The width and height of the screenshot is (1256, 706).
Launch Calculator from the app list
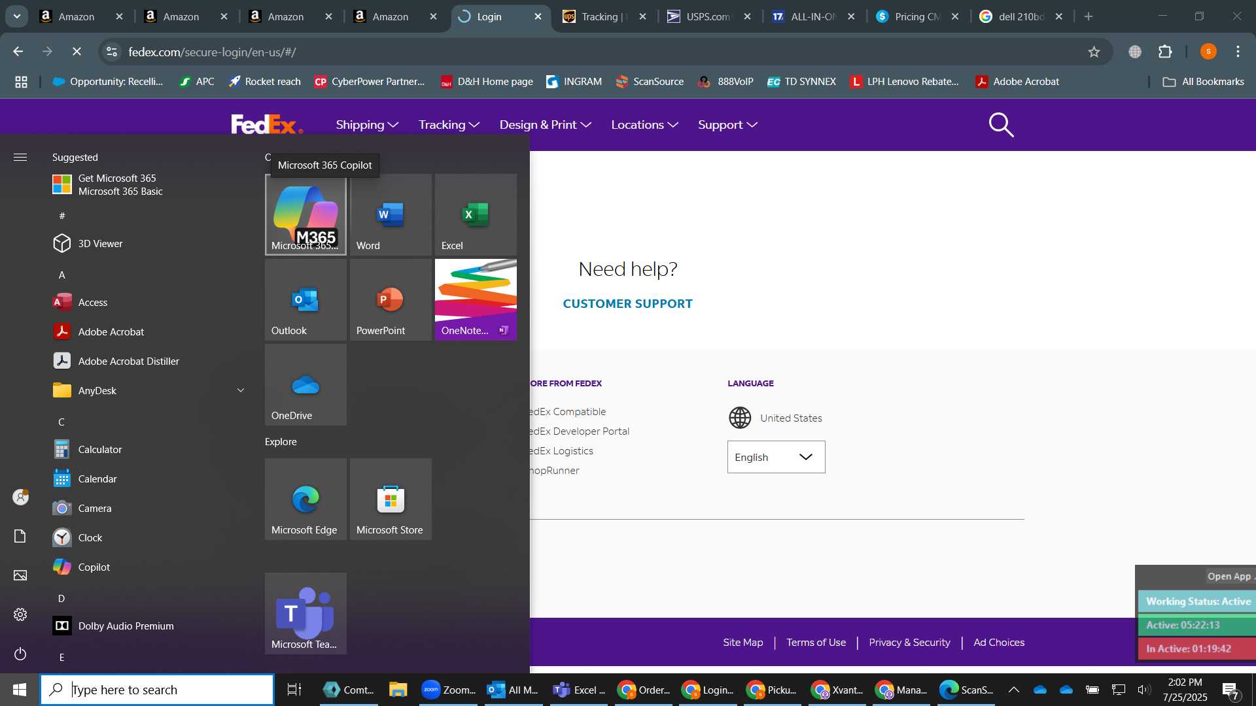150,449
